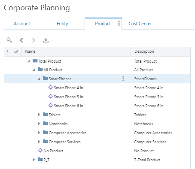195x169 pixels.
Task: Click the SmartPhones description cell
Action: click(x=145, y=79)
